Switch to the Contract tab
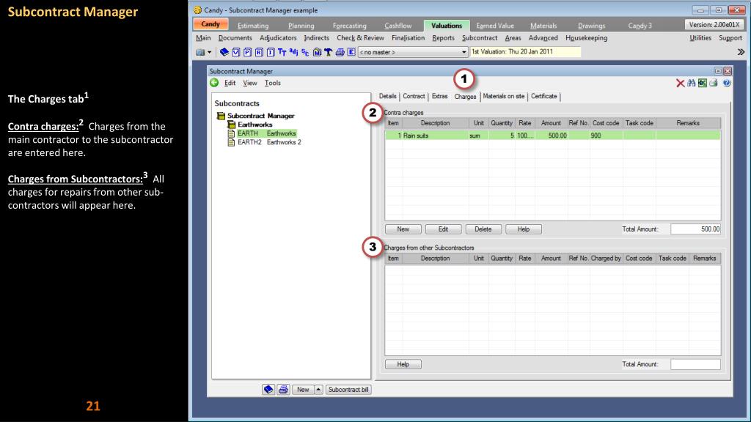 click(414, 96)
